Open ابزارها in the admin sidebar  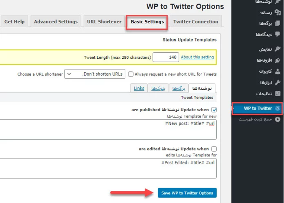266,83
